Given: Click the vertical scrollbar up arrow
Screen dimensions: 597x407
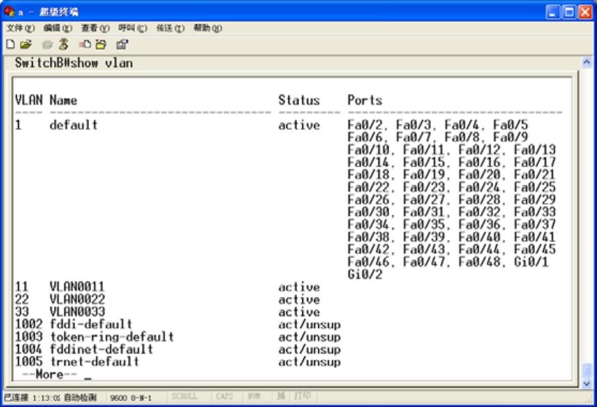Looking at the screenshot, I should pos(587,62).
